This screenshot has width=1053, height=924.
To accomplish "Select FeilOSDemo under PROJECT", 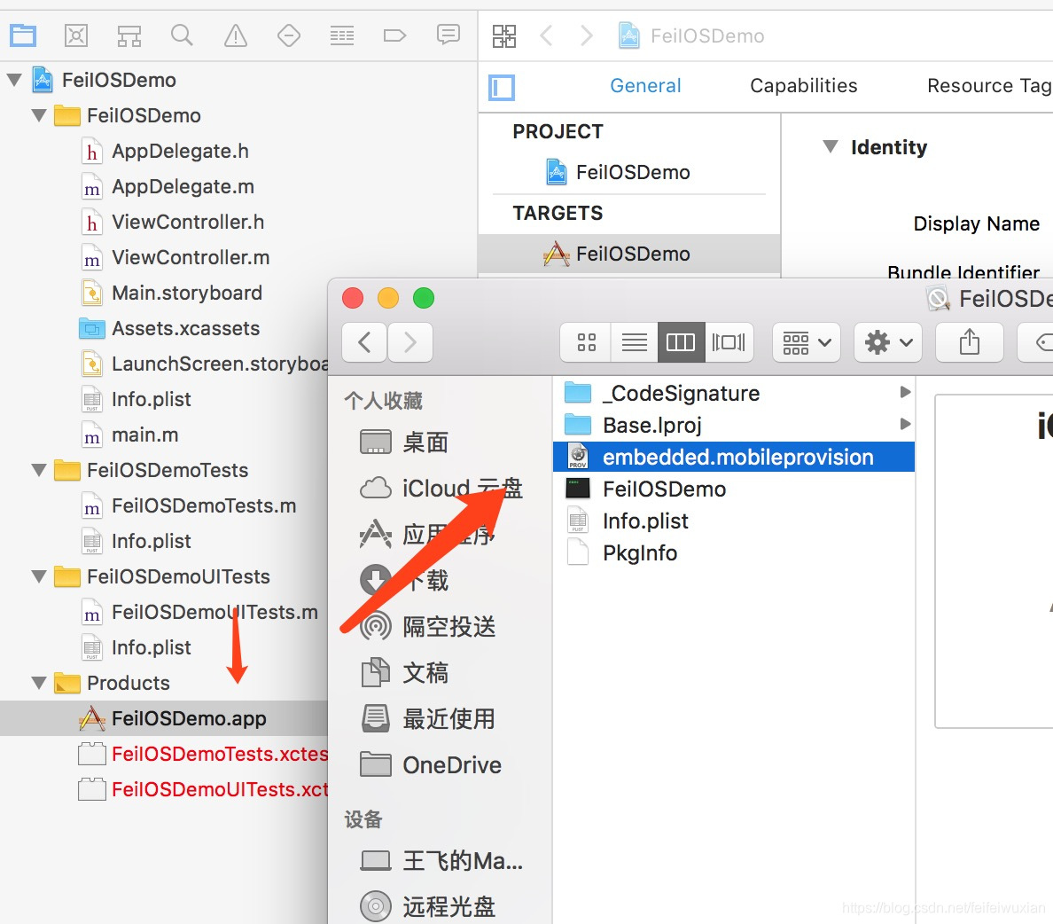I will [x=633, y=173].
